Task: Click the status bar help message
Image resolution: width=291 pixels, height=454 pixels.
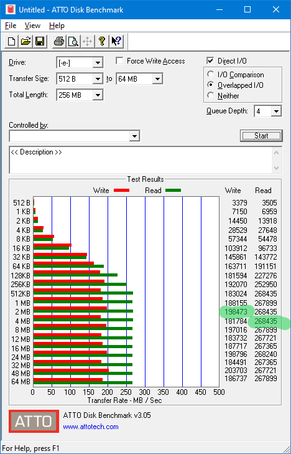Action: (30, 448)
